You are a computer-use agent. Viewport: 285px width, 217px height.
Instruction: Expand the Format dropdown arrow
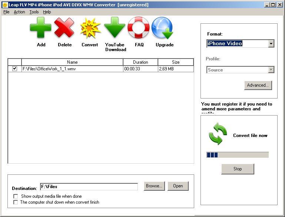tap(271, 44)
